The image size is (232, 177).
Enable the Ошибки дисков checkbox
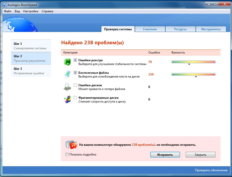[x=75, y=85]
